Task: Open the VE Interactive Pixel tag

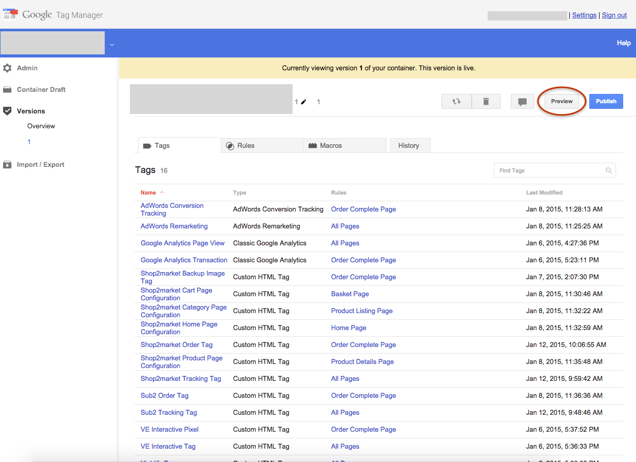Action: pyautogui.click(x=169, y=429)
